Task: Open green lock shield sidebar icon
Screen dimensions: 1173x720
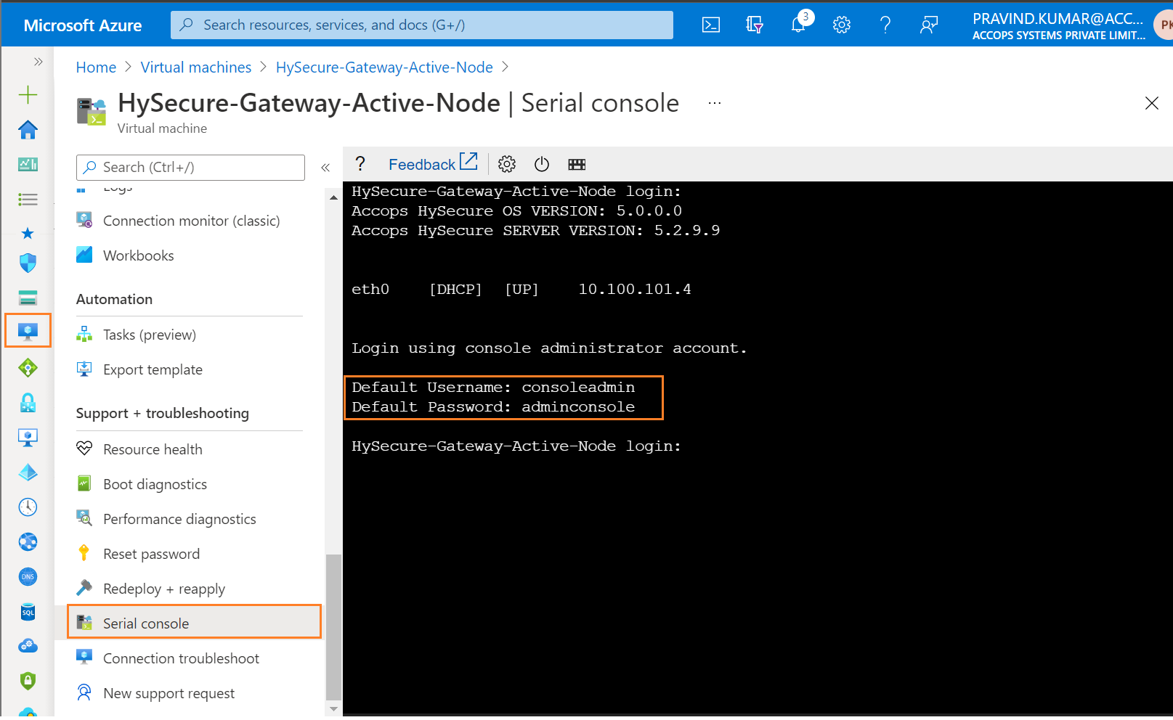Action: point(28,681)
